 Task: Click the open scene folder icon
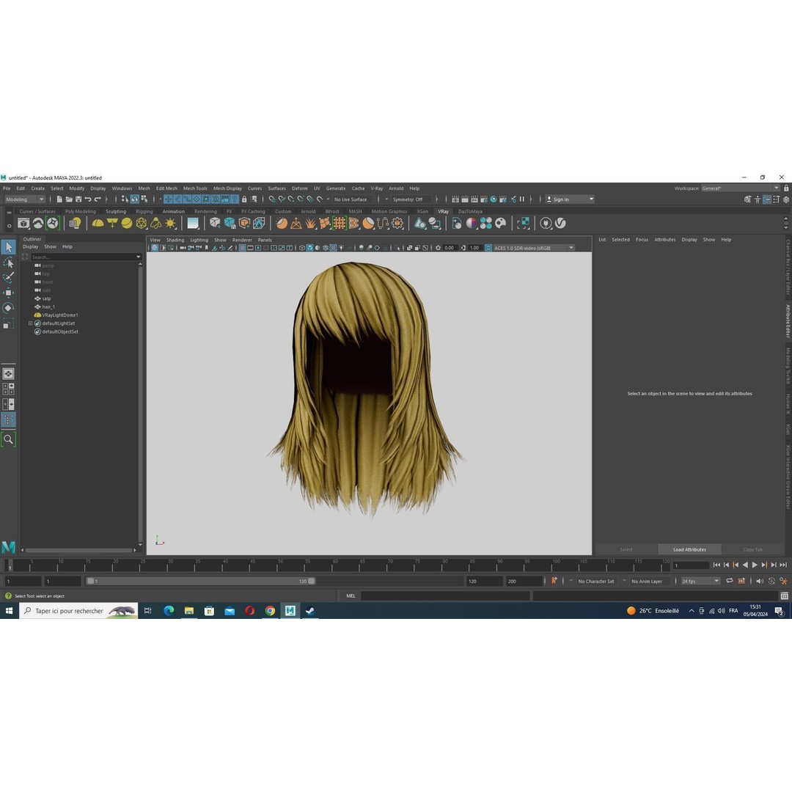(x=69, y=199)
